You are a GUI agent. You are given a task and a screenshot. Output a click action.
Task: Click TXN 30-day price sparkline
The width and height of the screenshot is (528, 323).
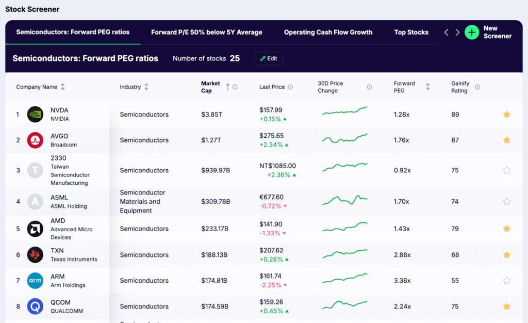click(345, 254)
